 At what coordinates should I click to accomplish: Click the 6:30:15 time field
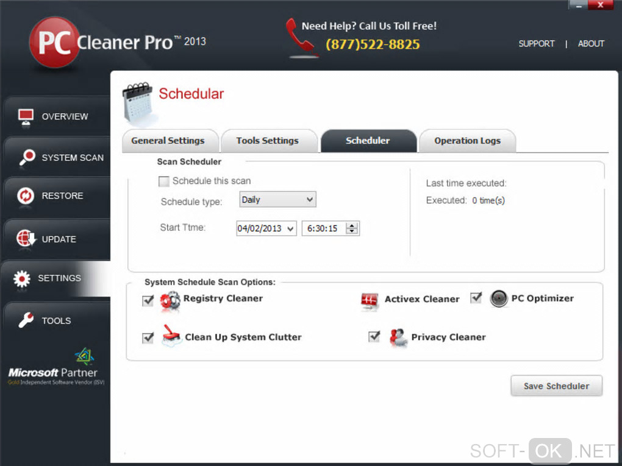(331, 228)
